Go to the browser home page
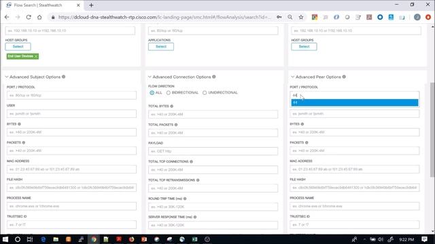 click(x=39, y=17)
